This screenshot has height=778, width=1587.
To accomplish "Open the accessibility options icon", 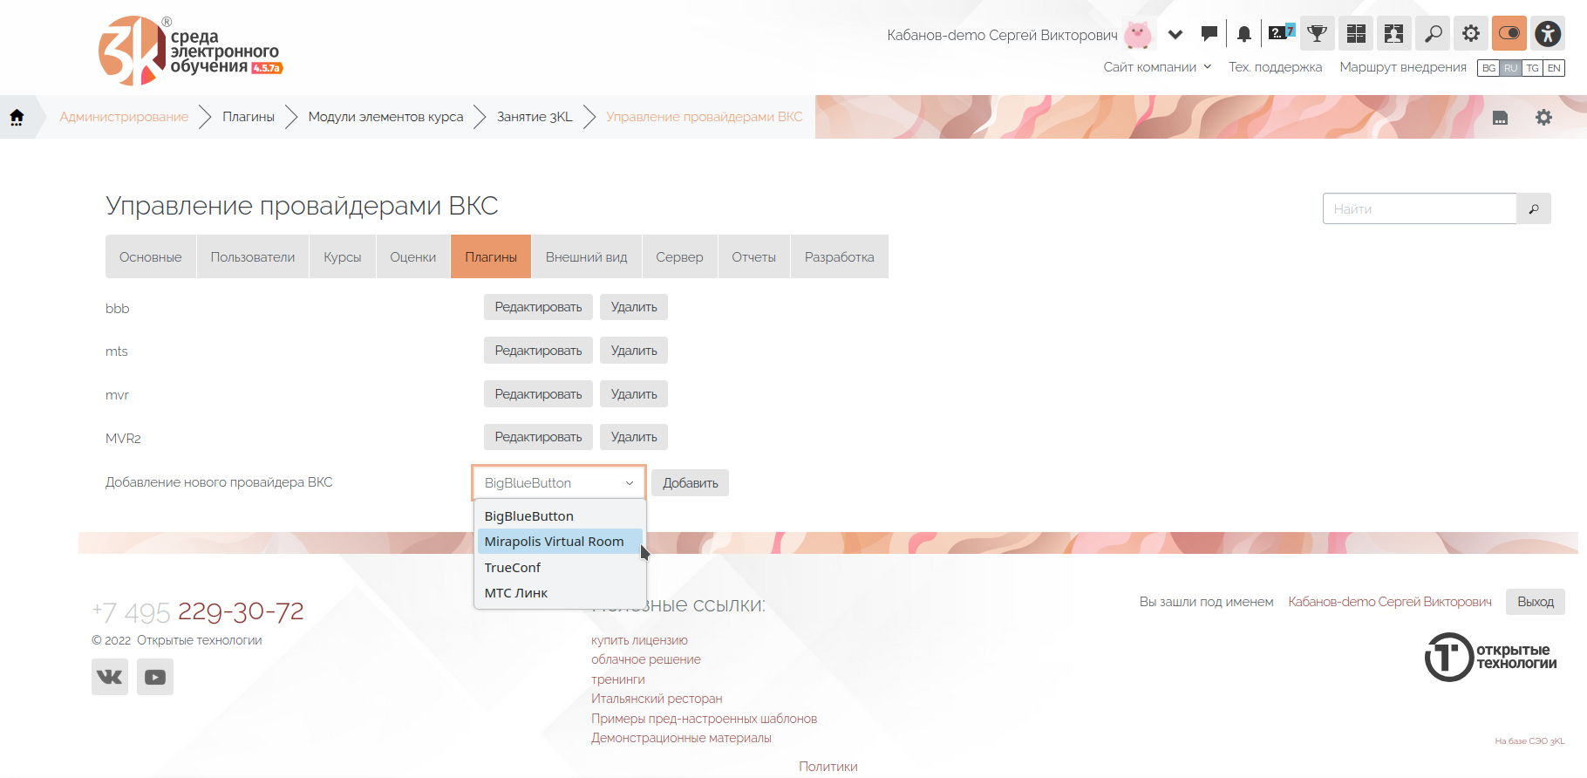I will point(1548,34).
